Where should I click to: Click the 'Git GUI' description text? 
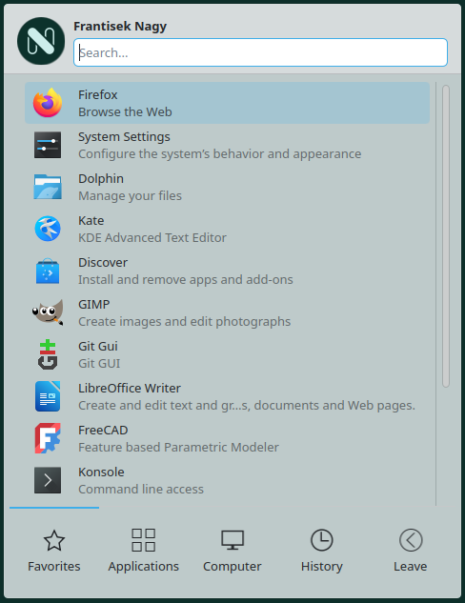click(x=99, y=363)
